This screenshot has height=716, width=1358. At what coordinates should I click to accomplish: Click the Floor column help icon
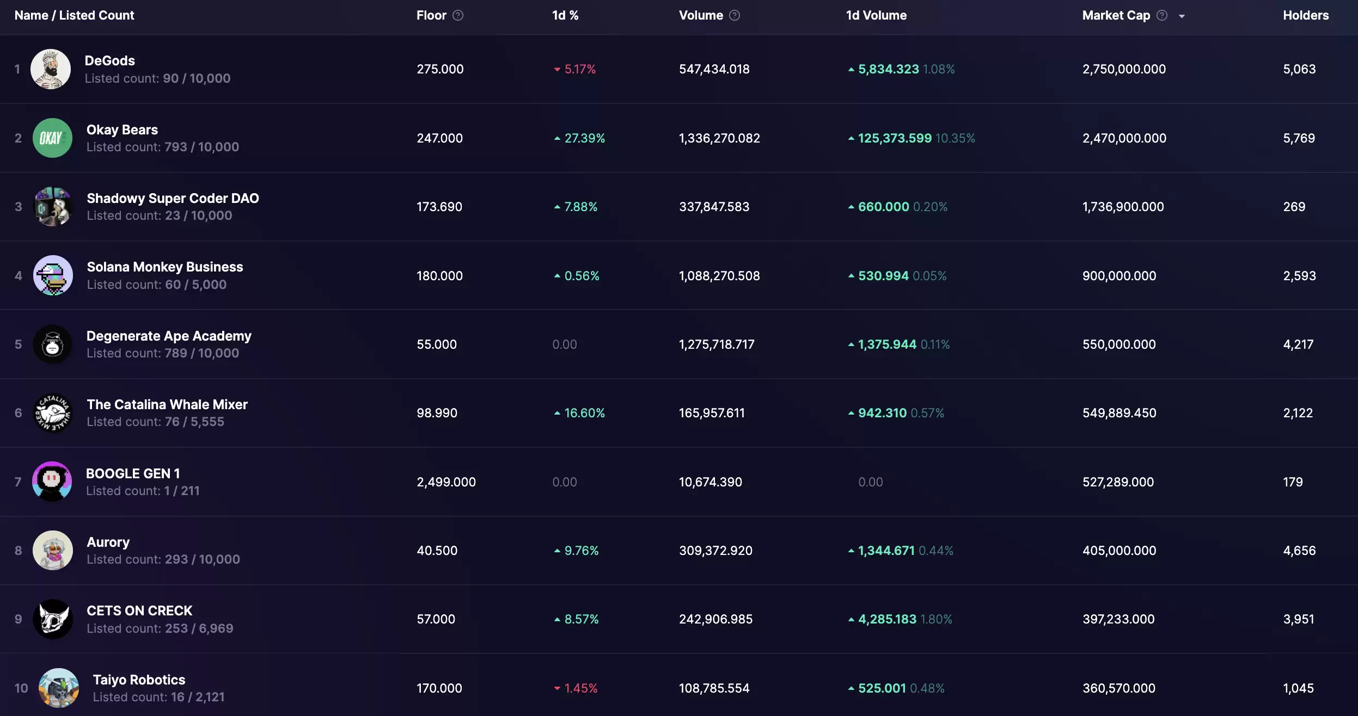(x=458, y=15)
